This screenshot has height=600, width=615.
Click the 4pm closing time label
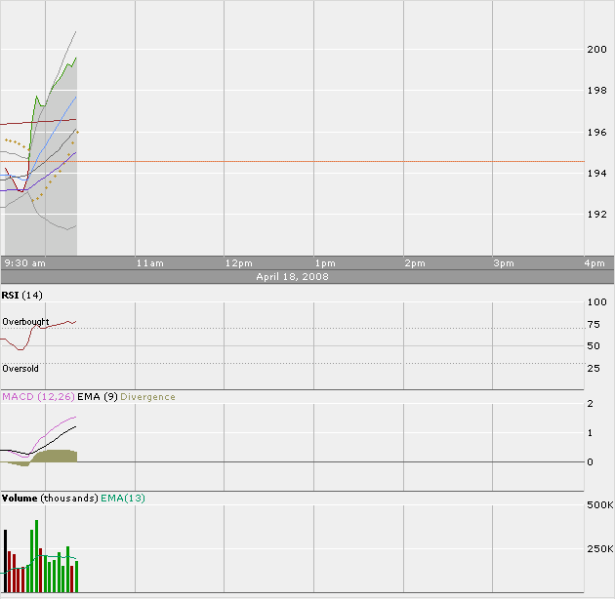coord(594,263)
